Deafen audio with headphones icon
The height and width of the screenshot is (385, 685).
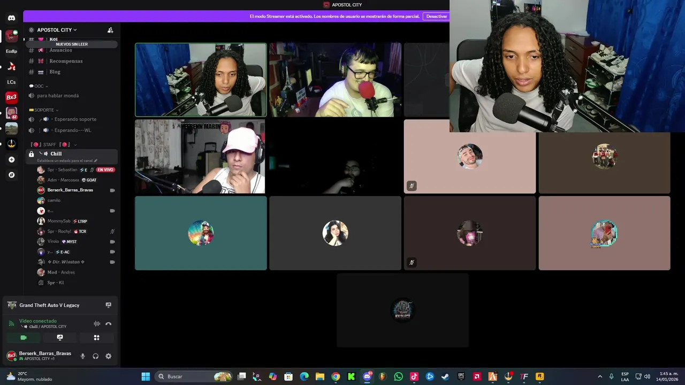click(x=96, y=356)
